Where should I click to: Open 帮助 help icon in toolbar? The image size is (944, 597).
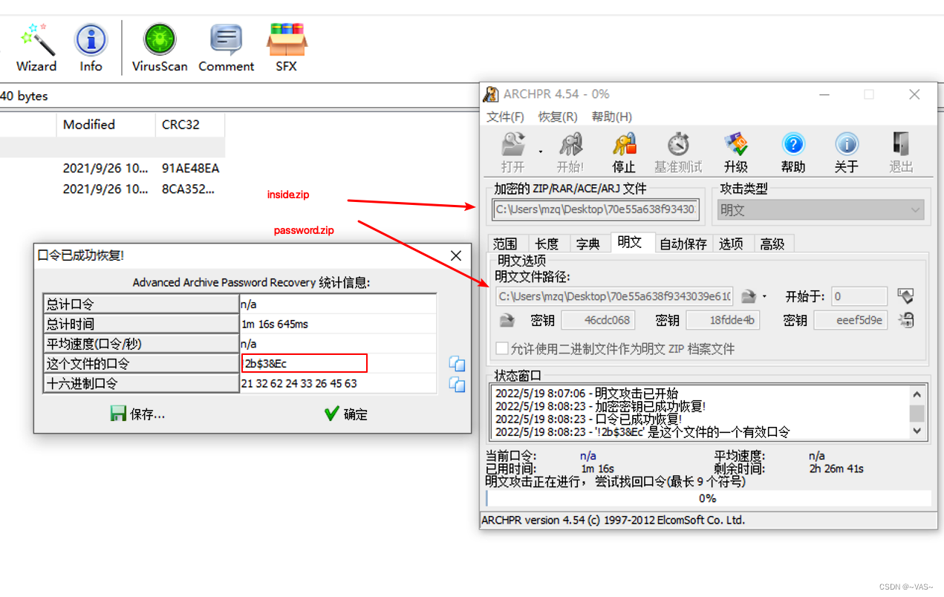[793, 152]
